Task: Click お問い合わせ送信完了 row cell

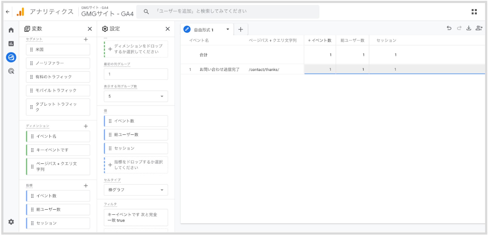Action: coord(219,70)
